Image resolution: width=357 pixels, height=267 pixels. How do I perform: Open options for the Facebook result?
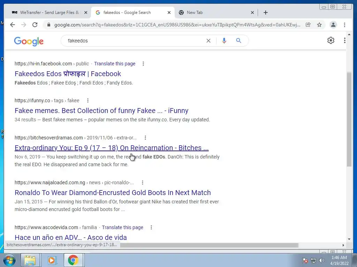[143, 64]
